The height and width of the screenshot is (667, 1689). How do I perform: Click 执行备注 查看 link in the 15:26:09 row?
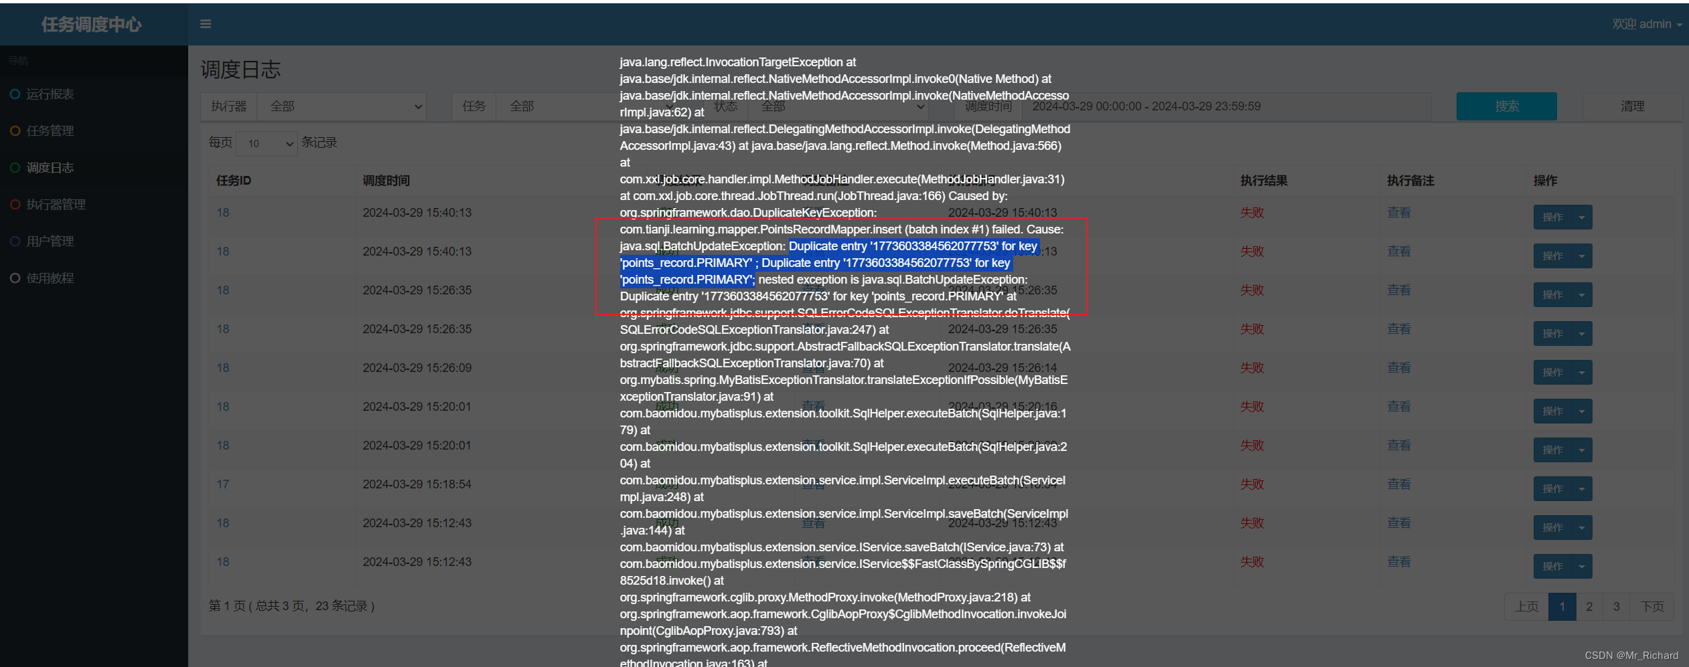[x=1399, y=368]
